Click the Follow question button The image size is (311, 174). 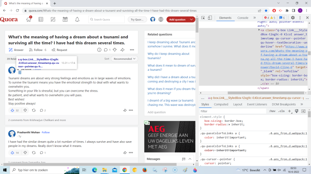click(38, 50)
